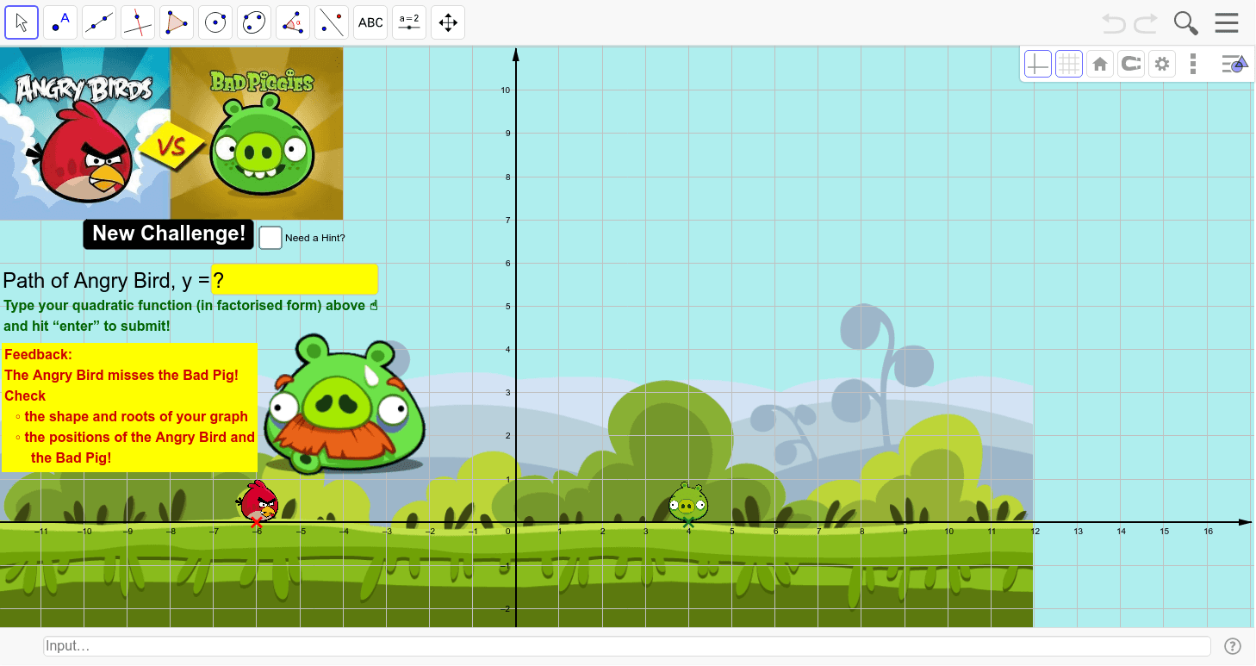Select the Circle with center tool
This screenshot has width=1256, height=666.
coord(215,22)
